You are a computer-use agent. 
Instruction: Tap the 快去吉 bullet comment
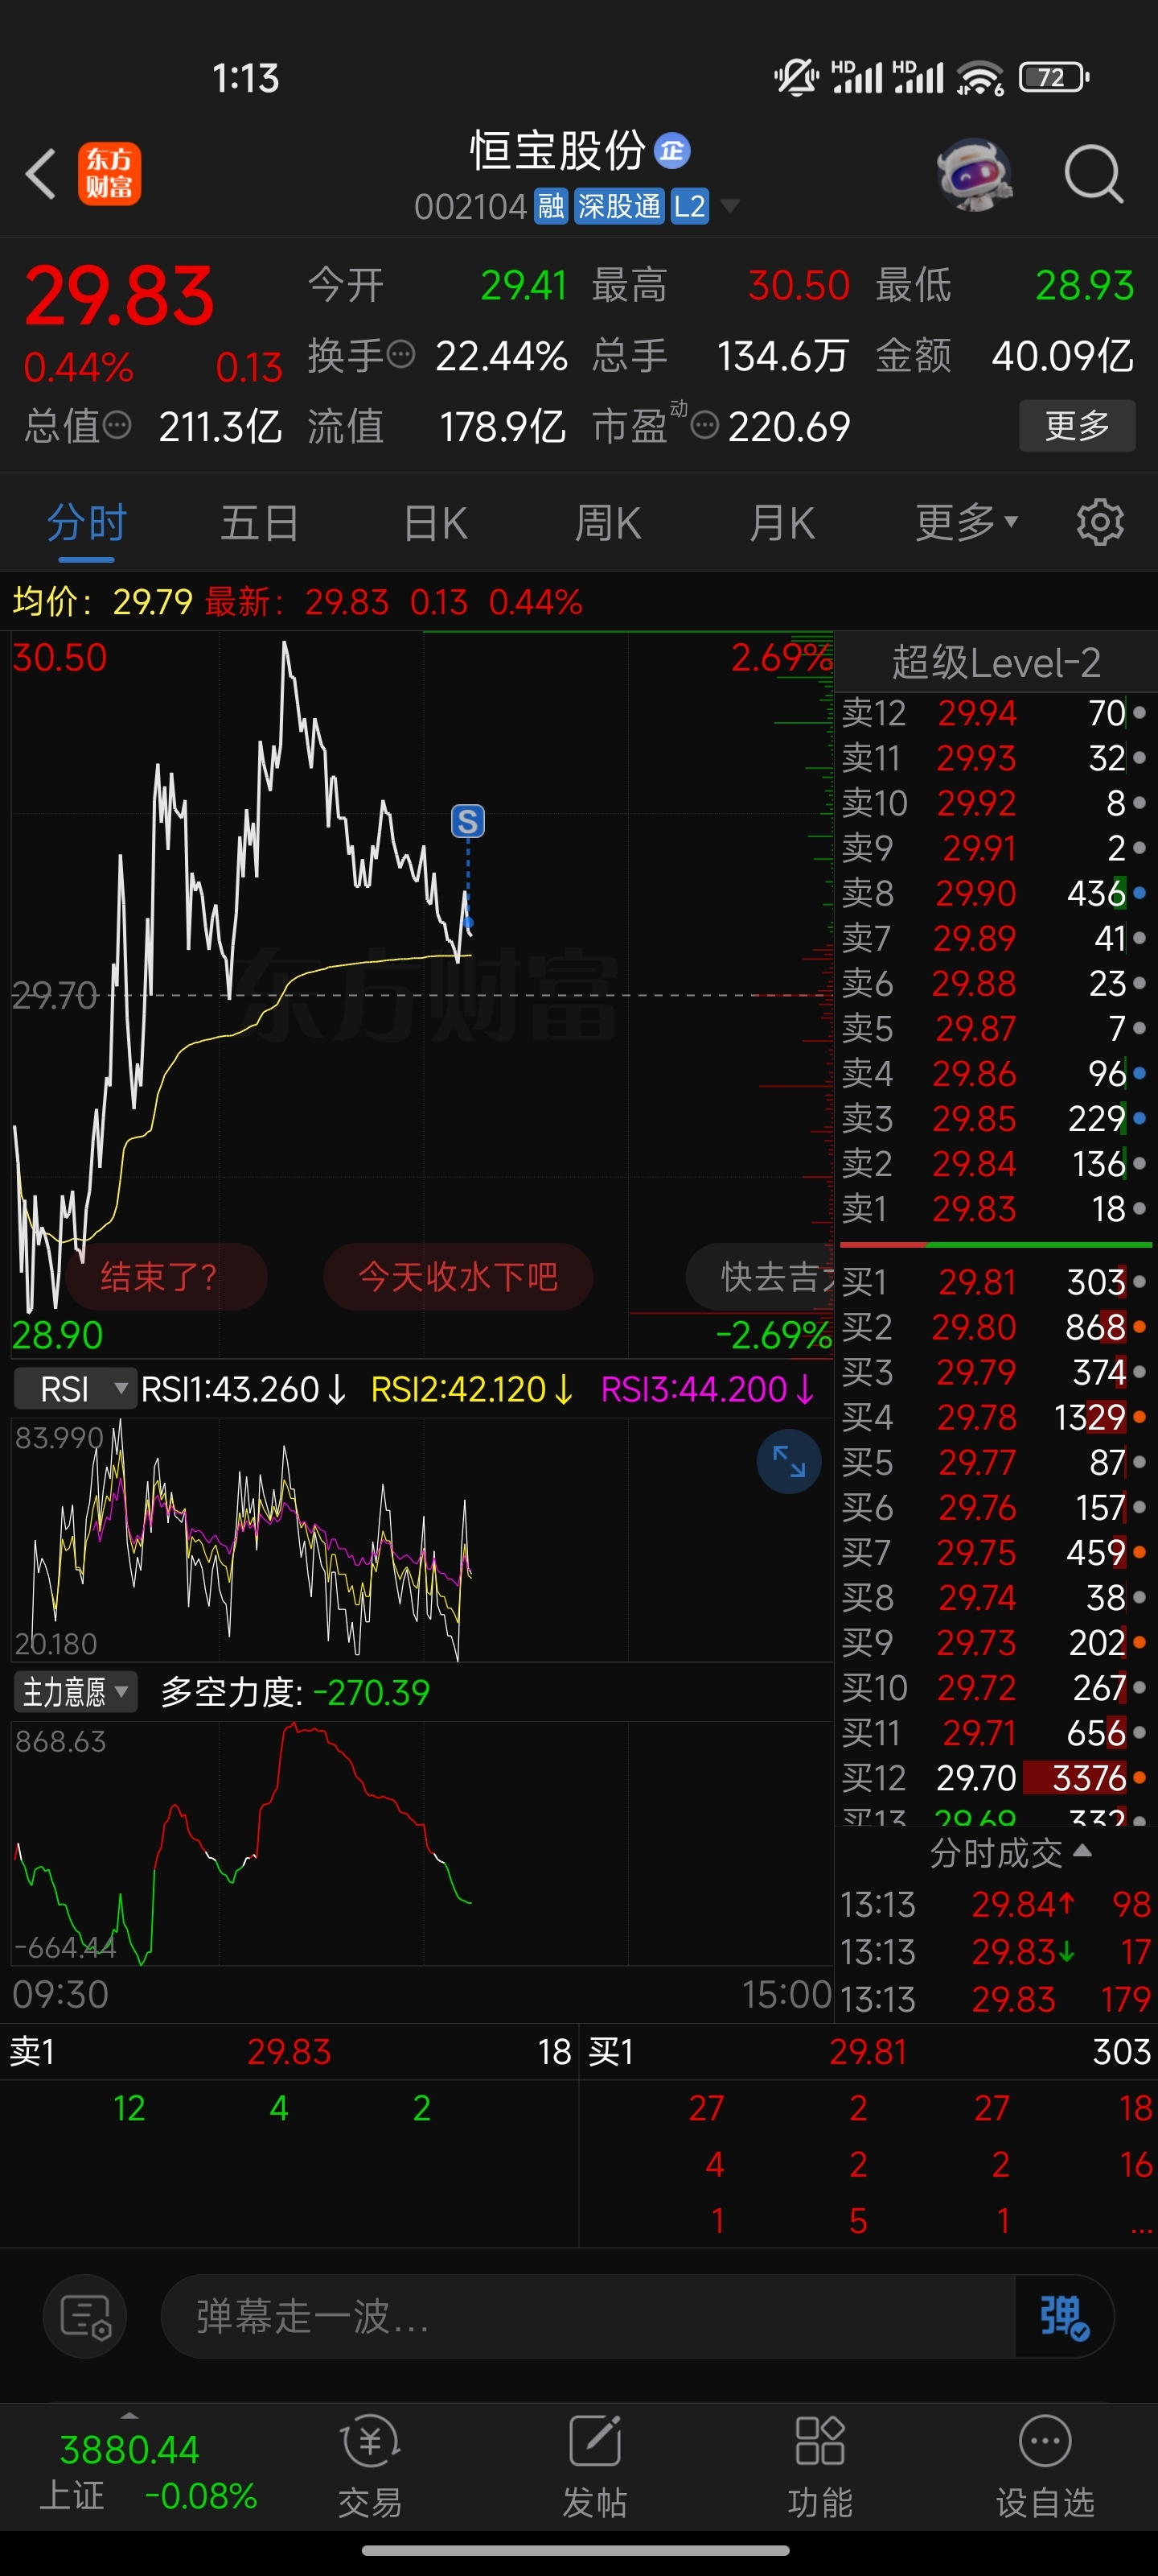pyautogui.click(x=762, y=1276)
